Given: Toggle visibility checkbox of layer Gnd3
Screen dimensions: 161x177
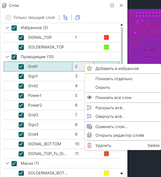Looking at the screenshot, I should click(21, 115).
